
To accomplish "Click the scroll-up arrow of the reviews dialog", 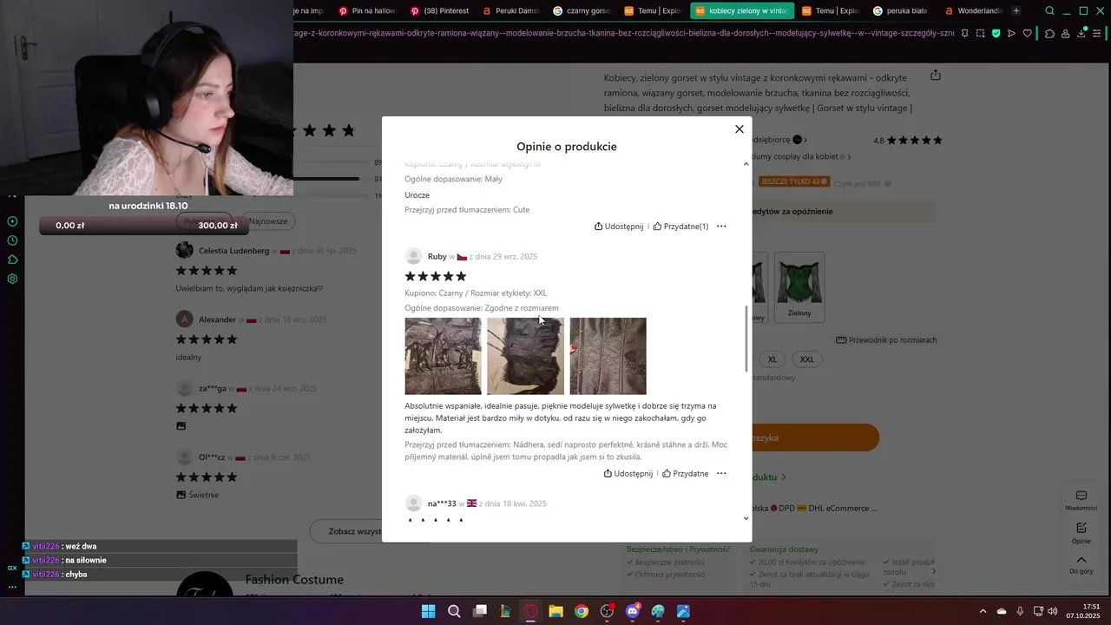I will pos(746,164).
